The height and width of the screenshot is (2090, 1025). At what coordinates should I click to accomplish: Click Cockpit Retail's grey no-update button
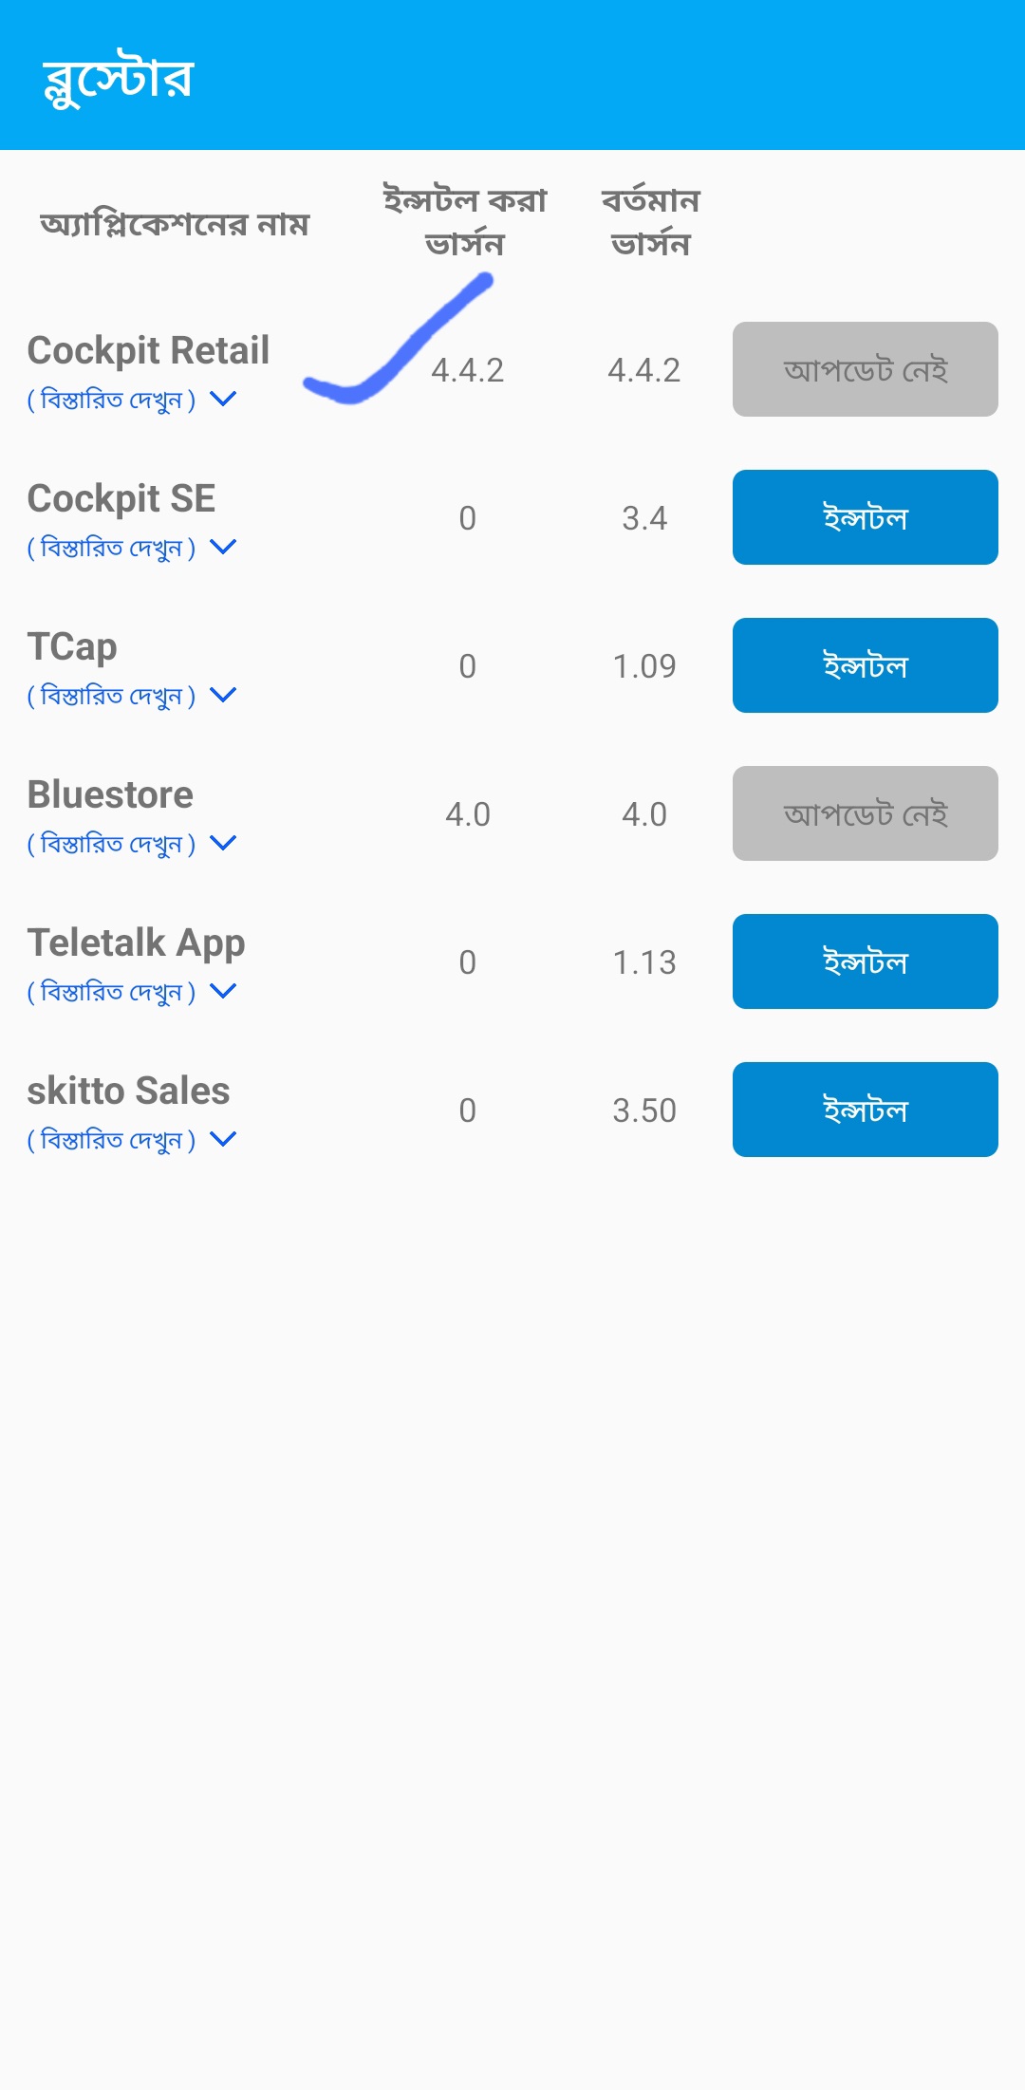[x=865, y=369]
